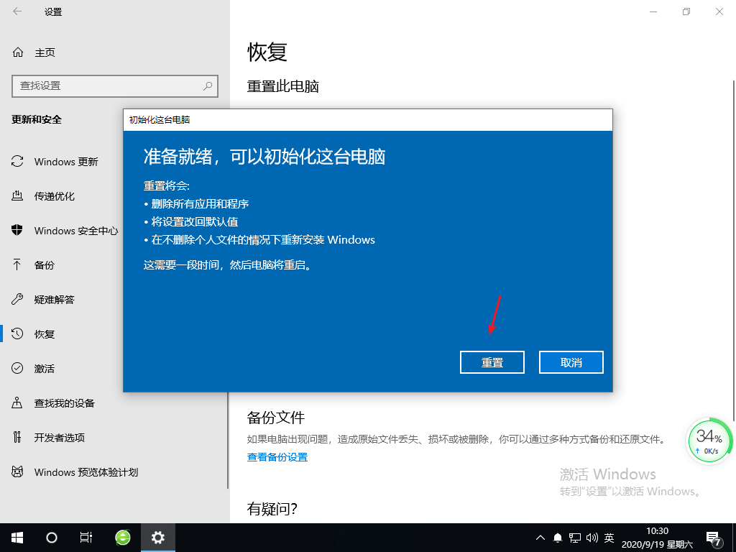The image size is (736, 552).
Task: Select the 恢复 sidebar entry
Action: pyautogui.click(x=45, y=334)
